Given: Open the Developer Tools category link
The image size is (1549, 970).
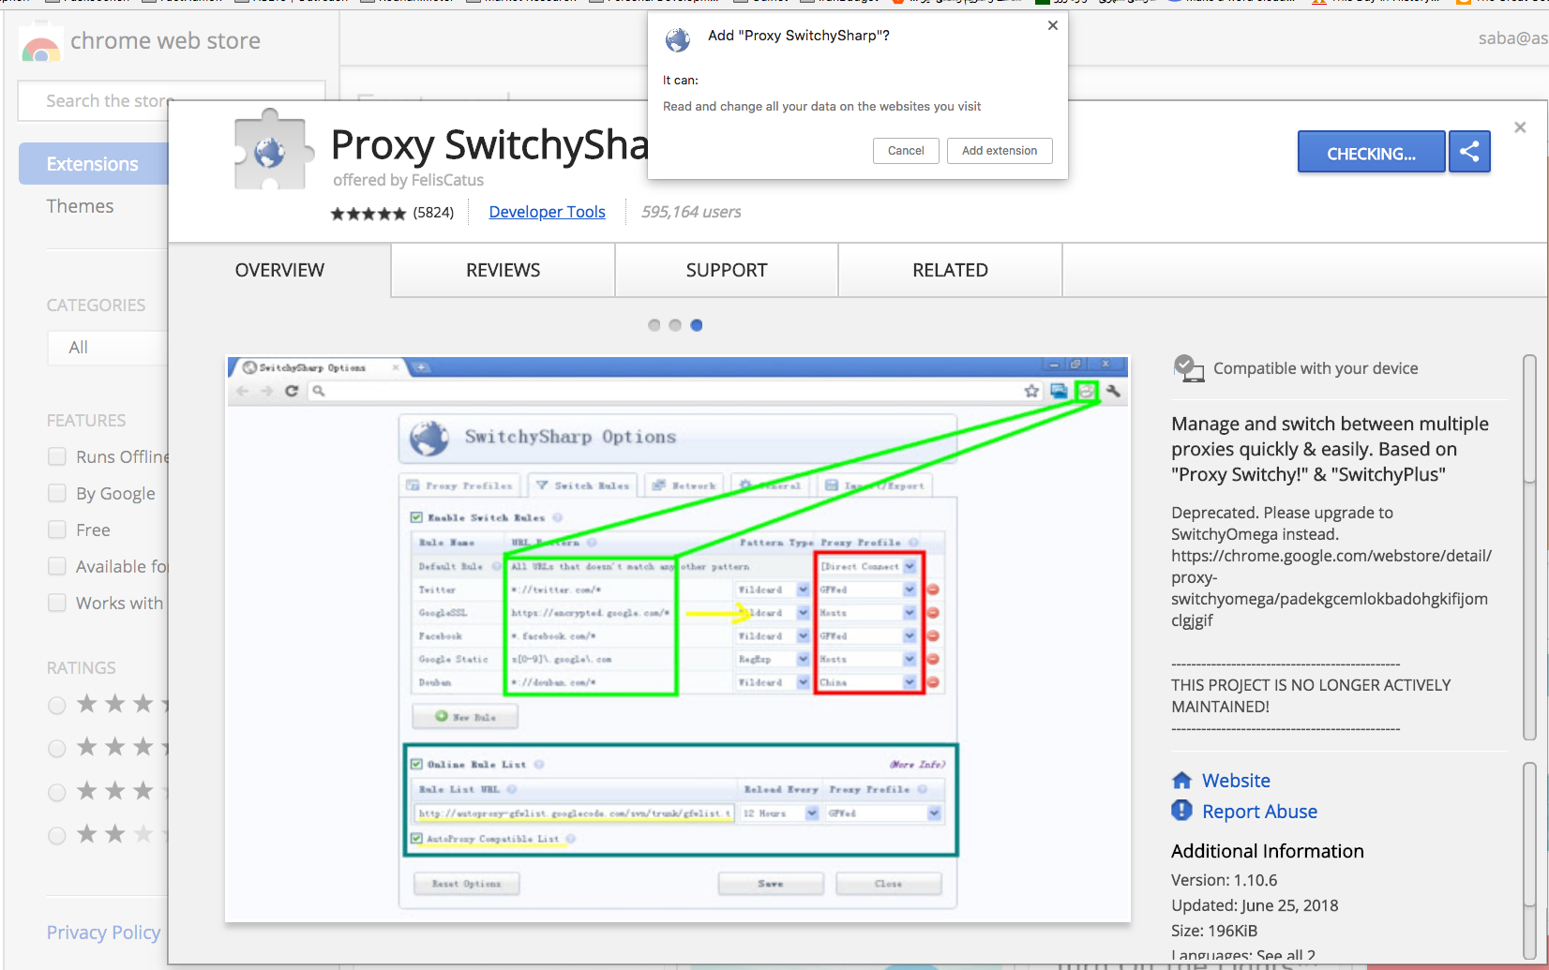Looking at the screenshot, I should [547, 212].
